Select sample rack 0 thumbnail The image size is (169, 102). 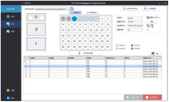point(36,17)
